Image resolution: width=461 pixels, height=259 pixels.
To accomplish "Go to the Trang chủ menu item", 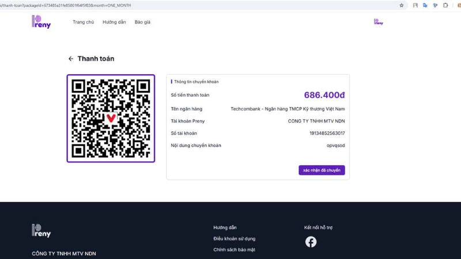I will [83, 22].
